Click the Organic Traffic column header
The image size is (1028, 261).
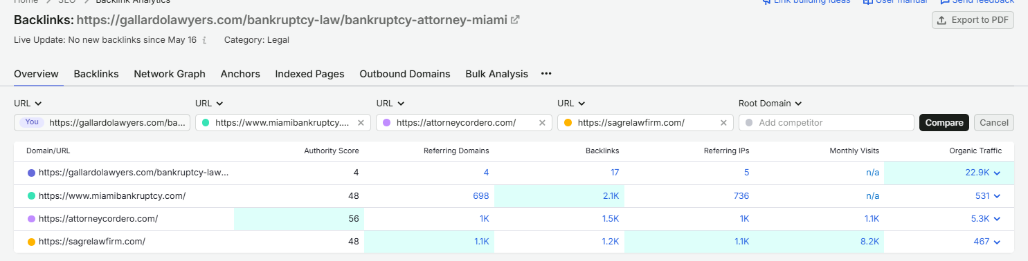pyautogui.click(x=975, y=151)
